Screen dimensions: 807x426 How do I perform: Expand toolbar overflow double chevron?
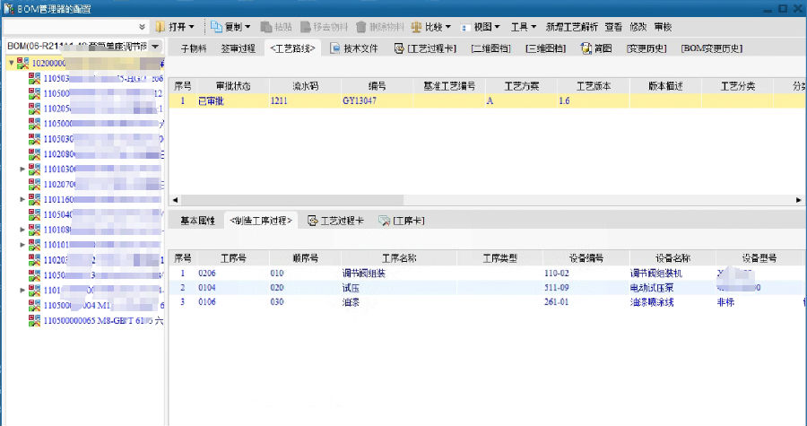143,27
